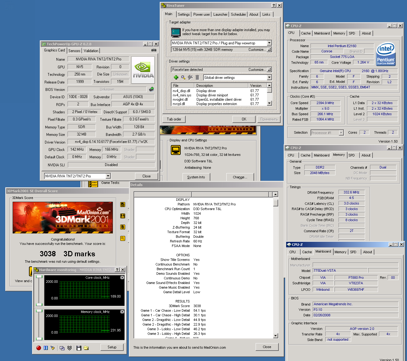Click the floppy save icon beside 3DMark score

point(123,216)
